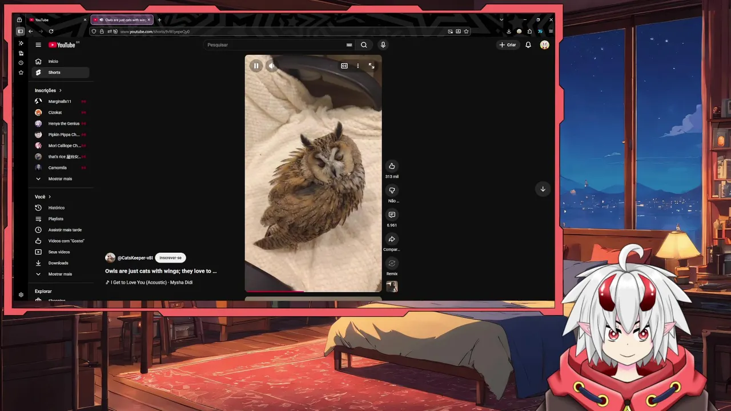Select Shorts in the sidebar
The height and width of the screenshot is (411, 731).
61,72
